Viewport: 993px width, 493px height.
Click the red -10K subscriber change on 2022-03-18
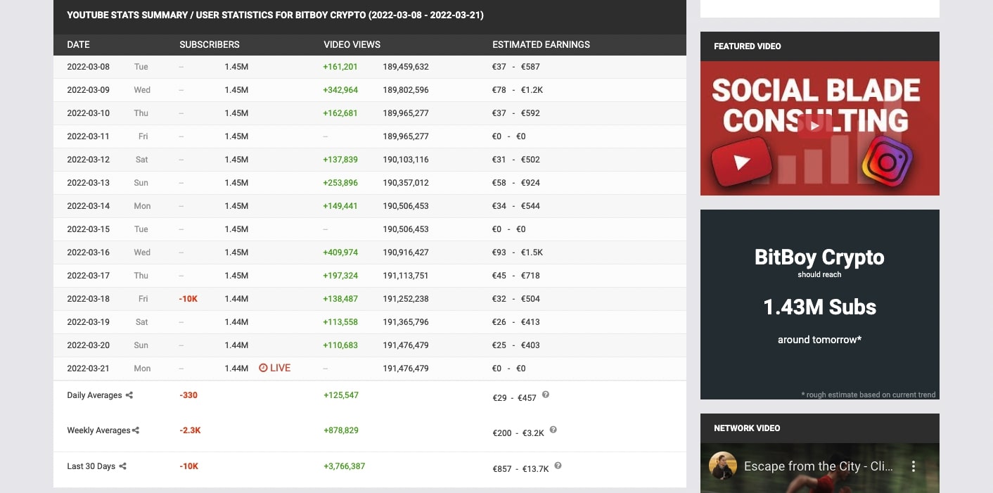(188, 299)
